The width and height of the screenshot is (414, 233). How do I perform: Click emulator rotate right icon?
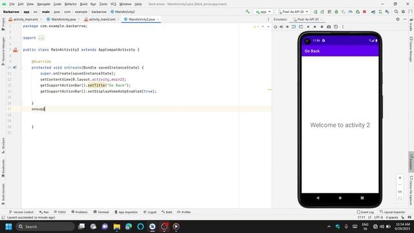301,27
